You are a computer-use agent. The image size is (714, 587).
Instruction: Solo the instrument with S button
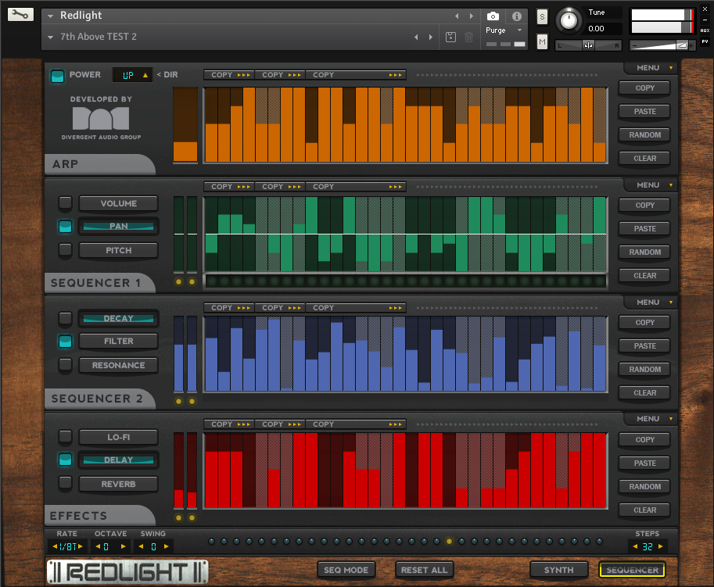[x=542, y=17]
